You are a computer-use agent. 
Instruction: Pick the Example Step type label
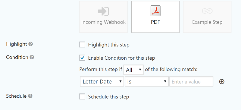point(207,22)
